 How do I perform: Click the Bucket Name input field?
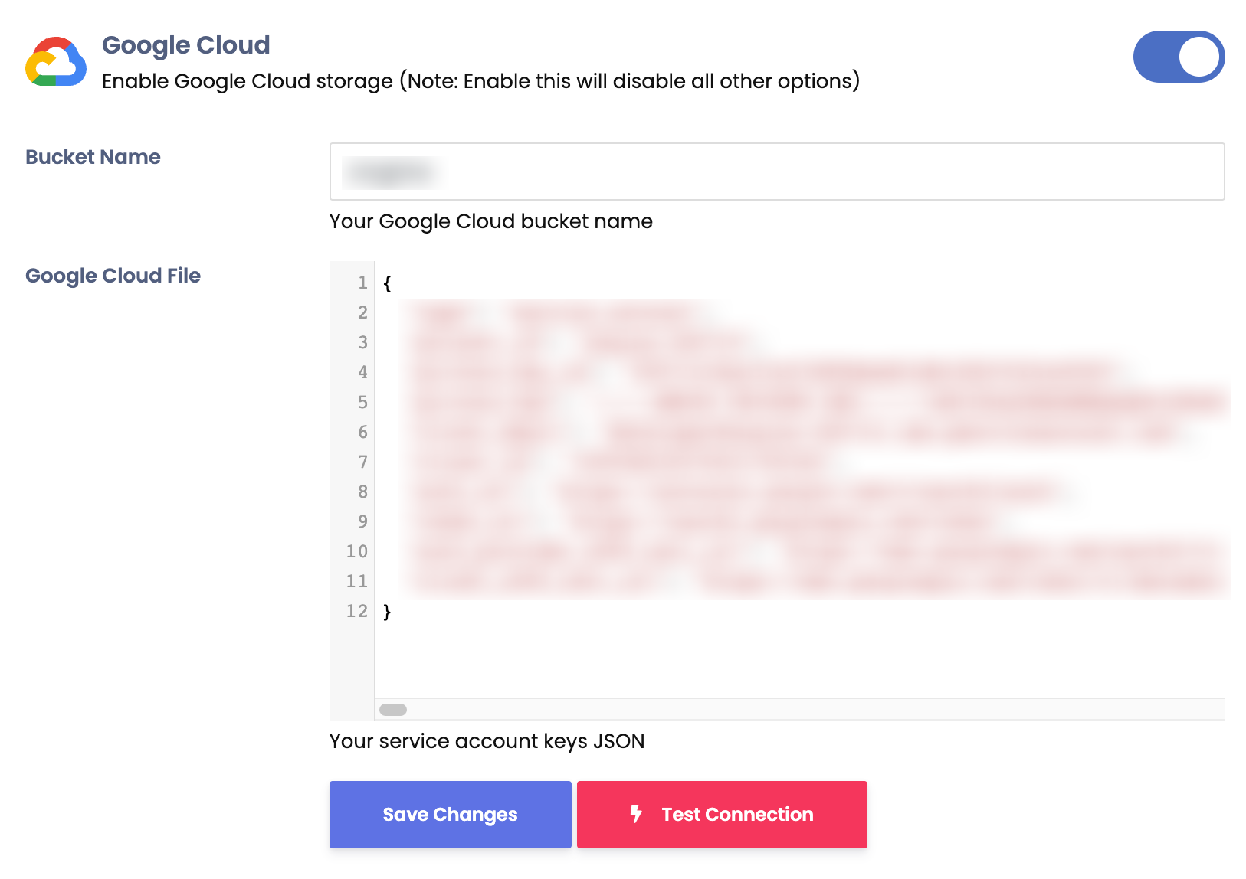tap(776, 172)
